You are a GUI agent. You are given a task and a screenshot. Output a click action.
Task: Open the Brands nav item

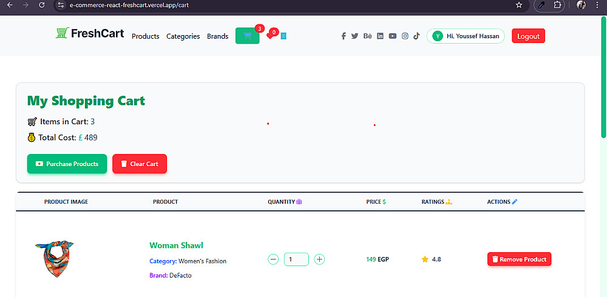click(x=217, y=36)
